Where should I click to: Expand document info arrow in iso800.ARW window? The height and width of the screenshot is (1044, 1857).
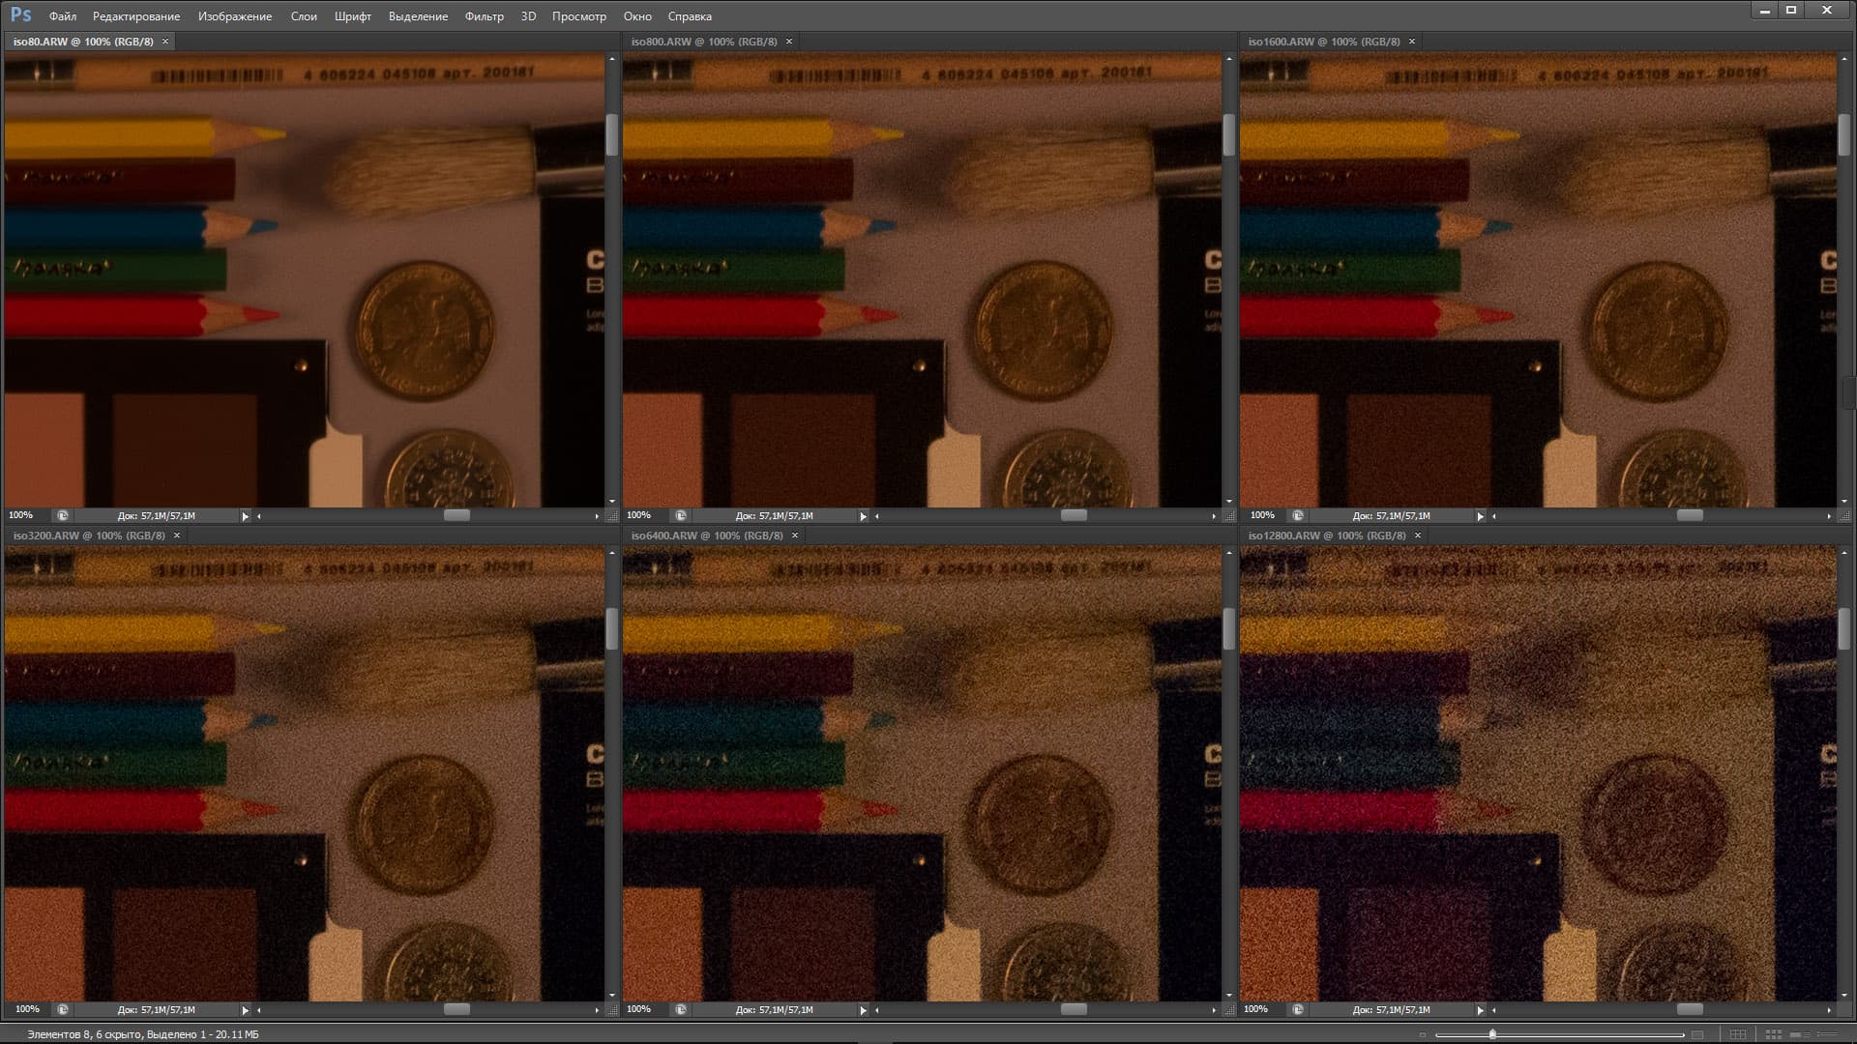(x=863, y=516)
